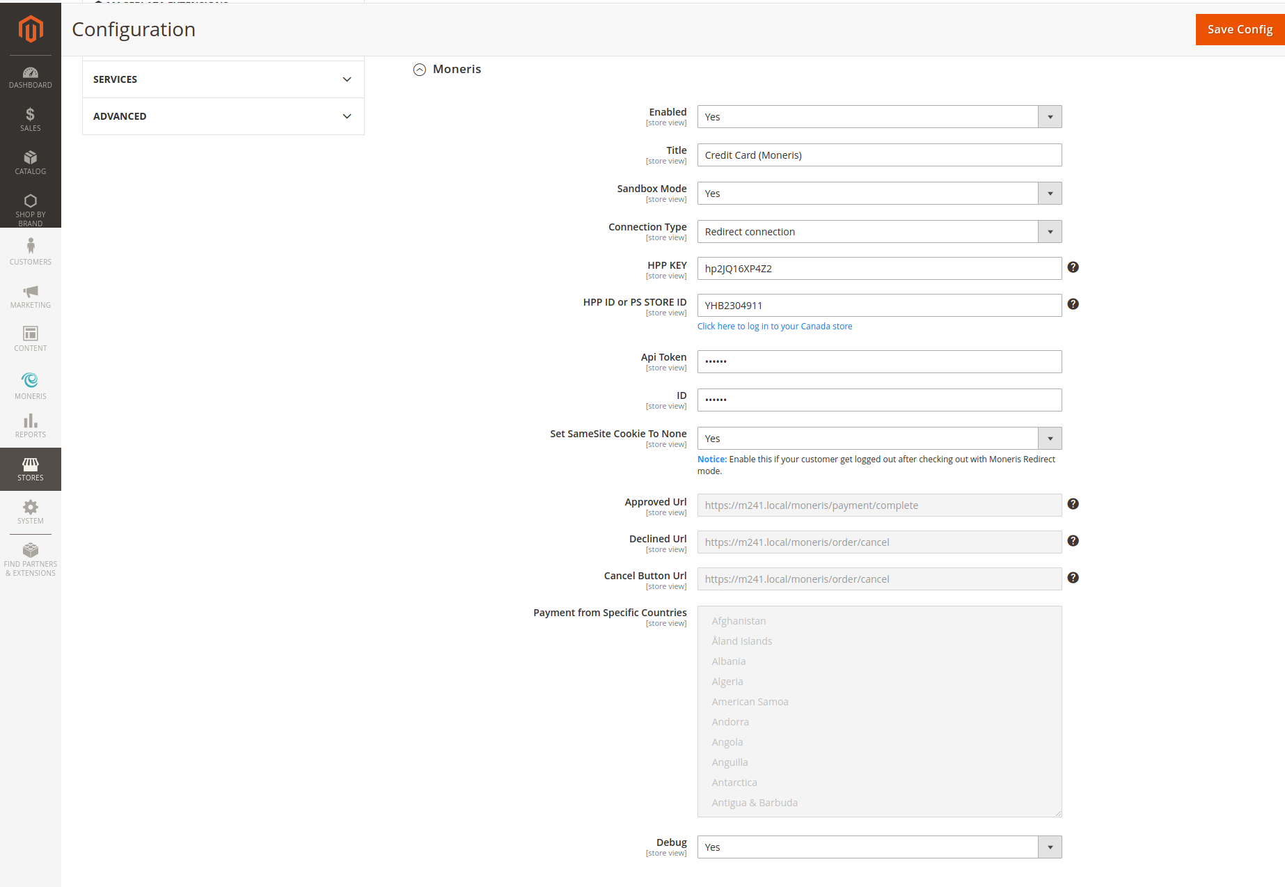The width and height of the screenshot is (1285, 887).
Task: Click the Save Config button
Action: (x=1239, y=29)
